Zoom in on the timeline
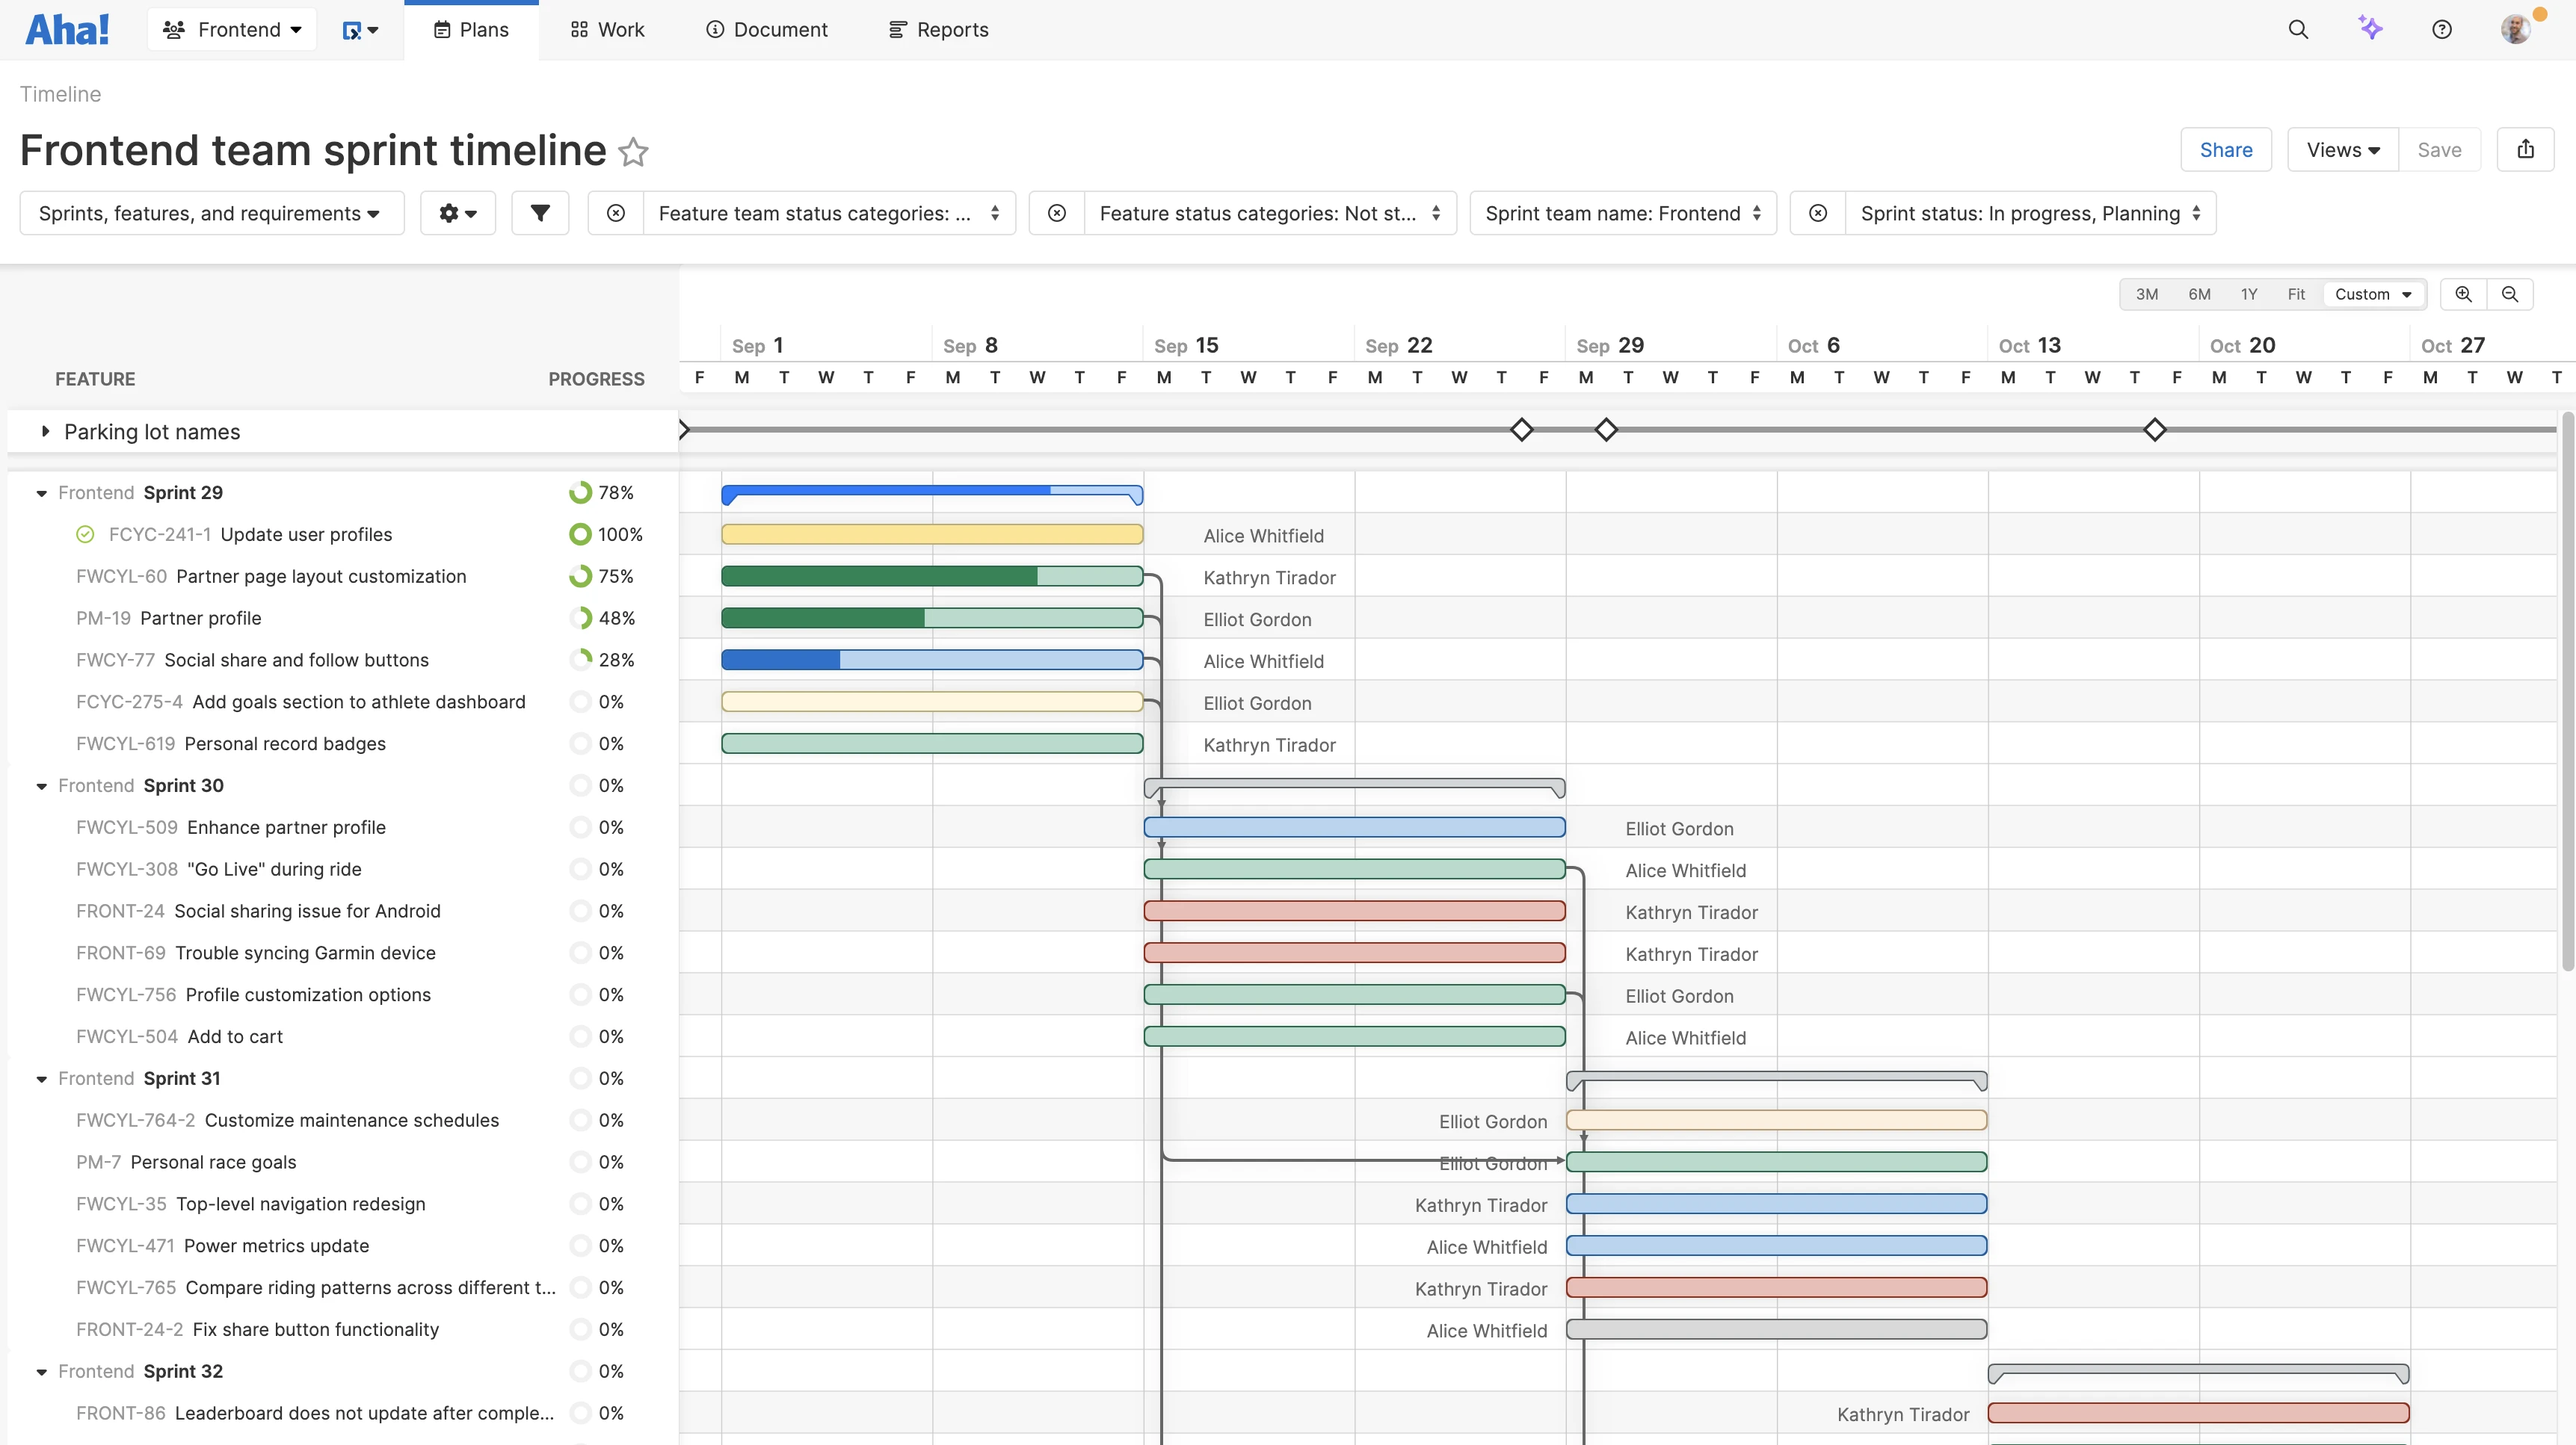2576x1445 pixels. pyautogui.click(x=2463, y=294)
